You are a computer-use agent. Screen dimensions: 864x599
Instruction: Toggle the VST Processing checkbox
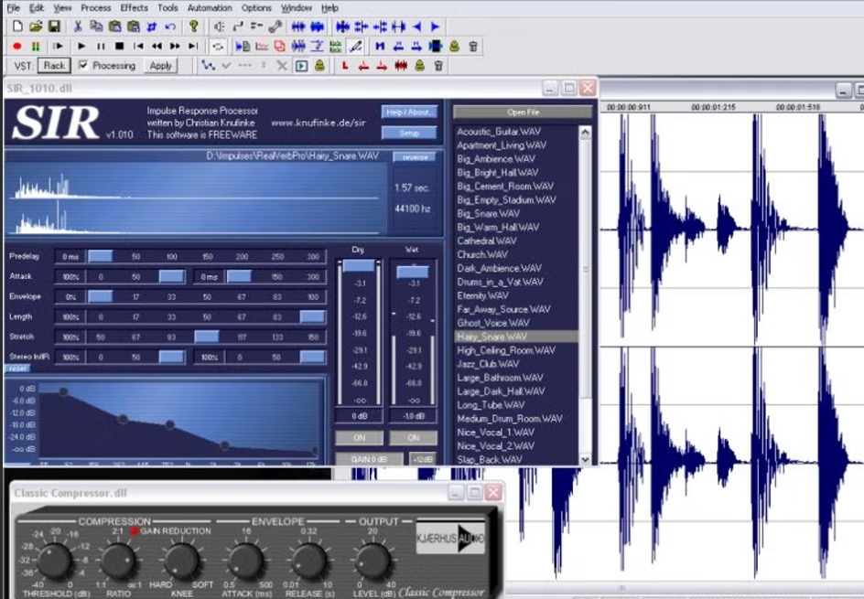[82, 66]
